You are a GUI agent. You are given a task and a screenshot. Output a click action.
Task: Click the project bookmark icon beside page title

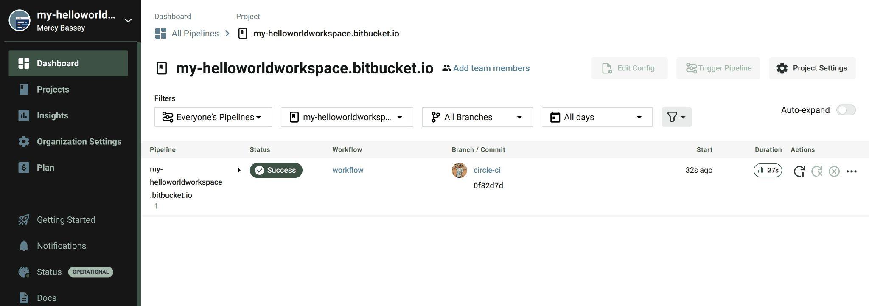(162, 68)
